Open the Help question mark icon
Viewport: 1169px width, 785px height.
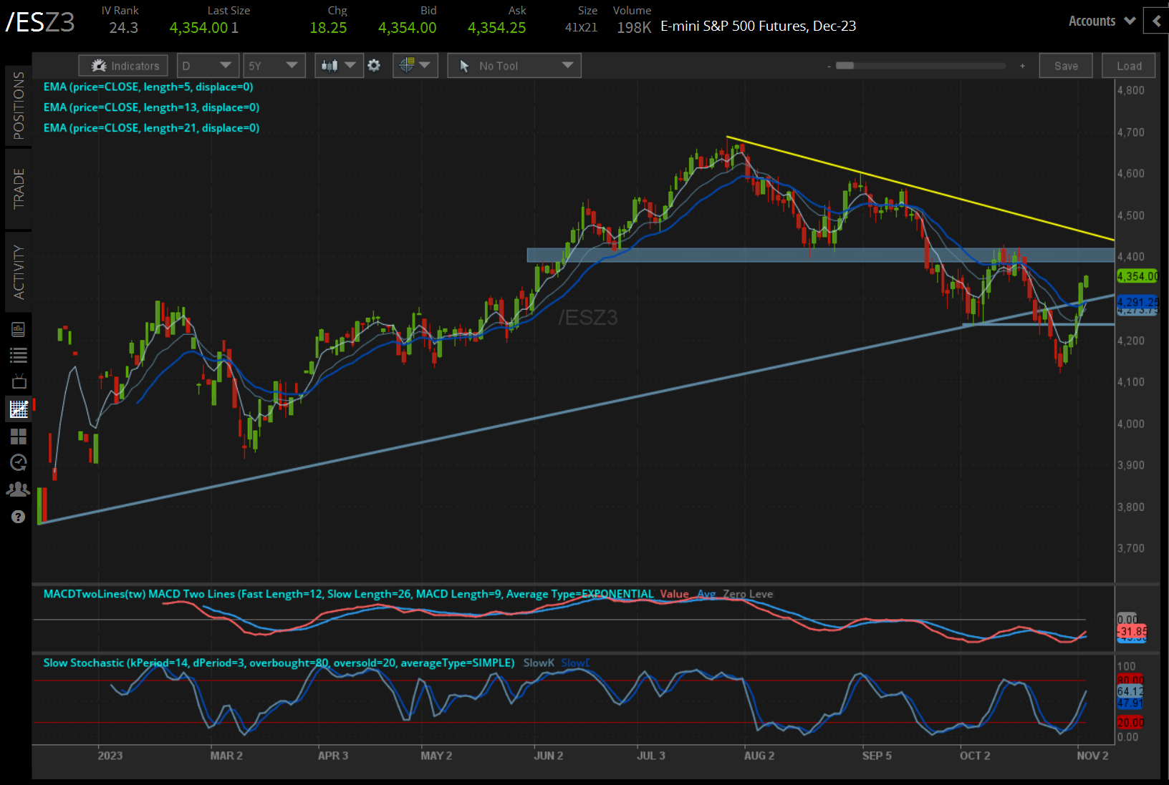pos(19,516)
